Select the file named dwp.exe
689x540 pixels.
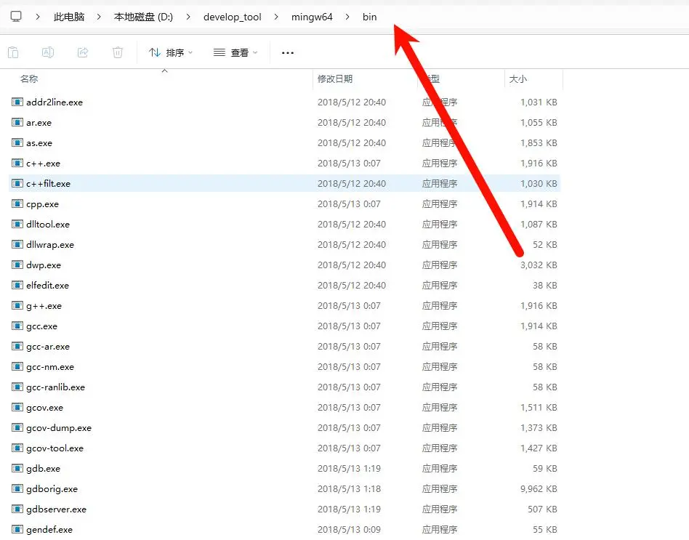[44, 265]
